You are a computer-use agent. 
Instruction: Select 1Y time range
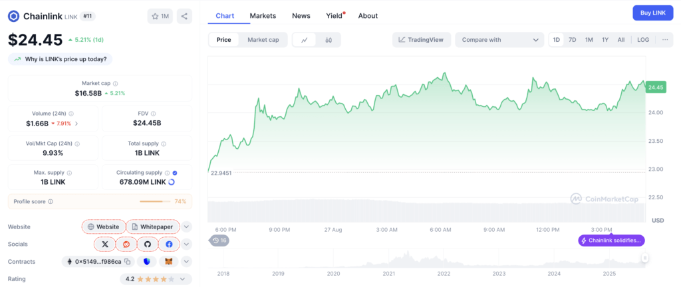605,39
